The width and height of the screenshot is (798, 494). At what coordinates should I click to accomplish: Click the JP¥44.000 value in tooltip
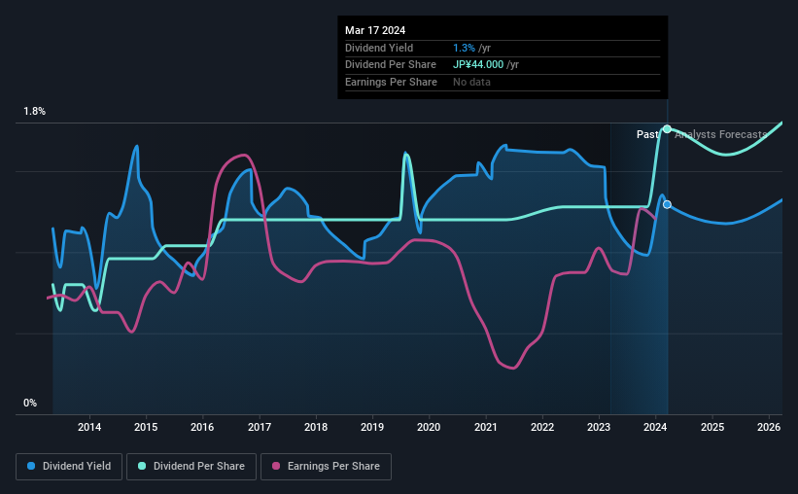point(478,65)
